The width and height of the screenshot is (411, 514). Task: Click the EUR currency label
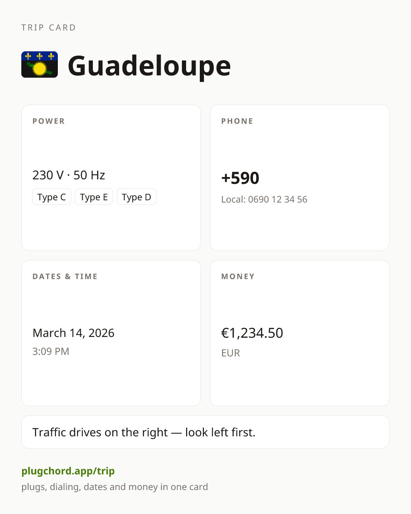tap(231, 353)
